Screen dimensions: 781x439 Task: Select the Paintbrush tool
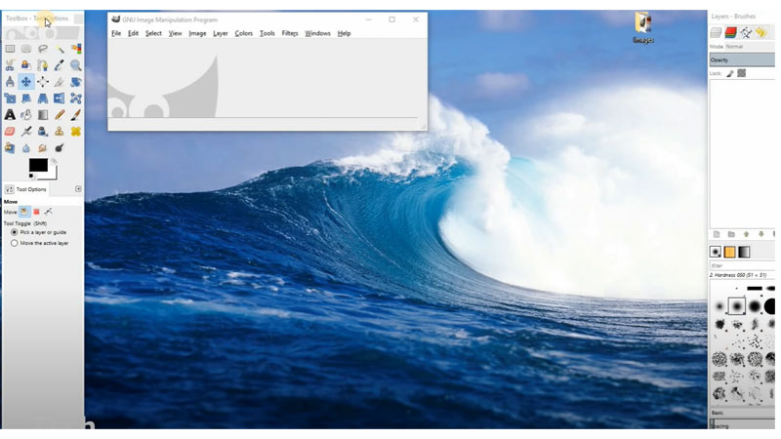click(76, 115)
